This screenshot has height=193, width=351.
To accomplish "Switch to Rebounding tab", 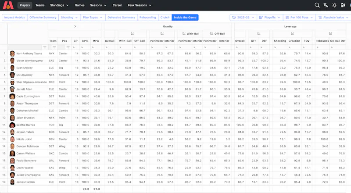I will tap(148, 18).
